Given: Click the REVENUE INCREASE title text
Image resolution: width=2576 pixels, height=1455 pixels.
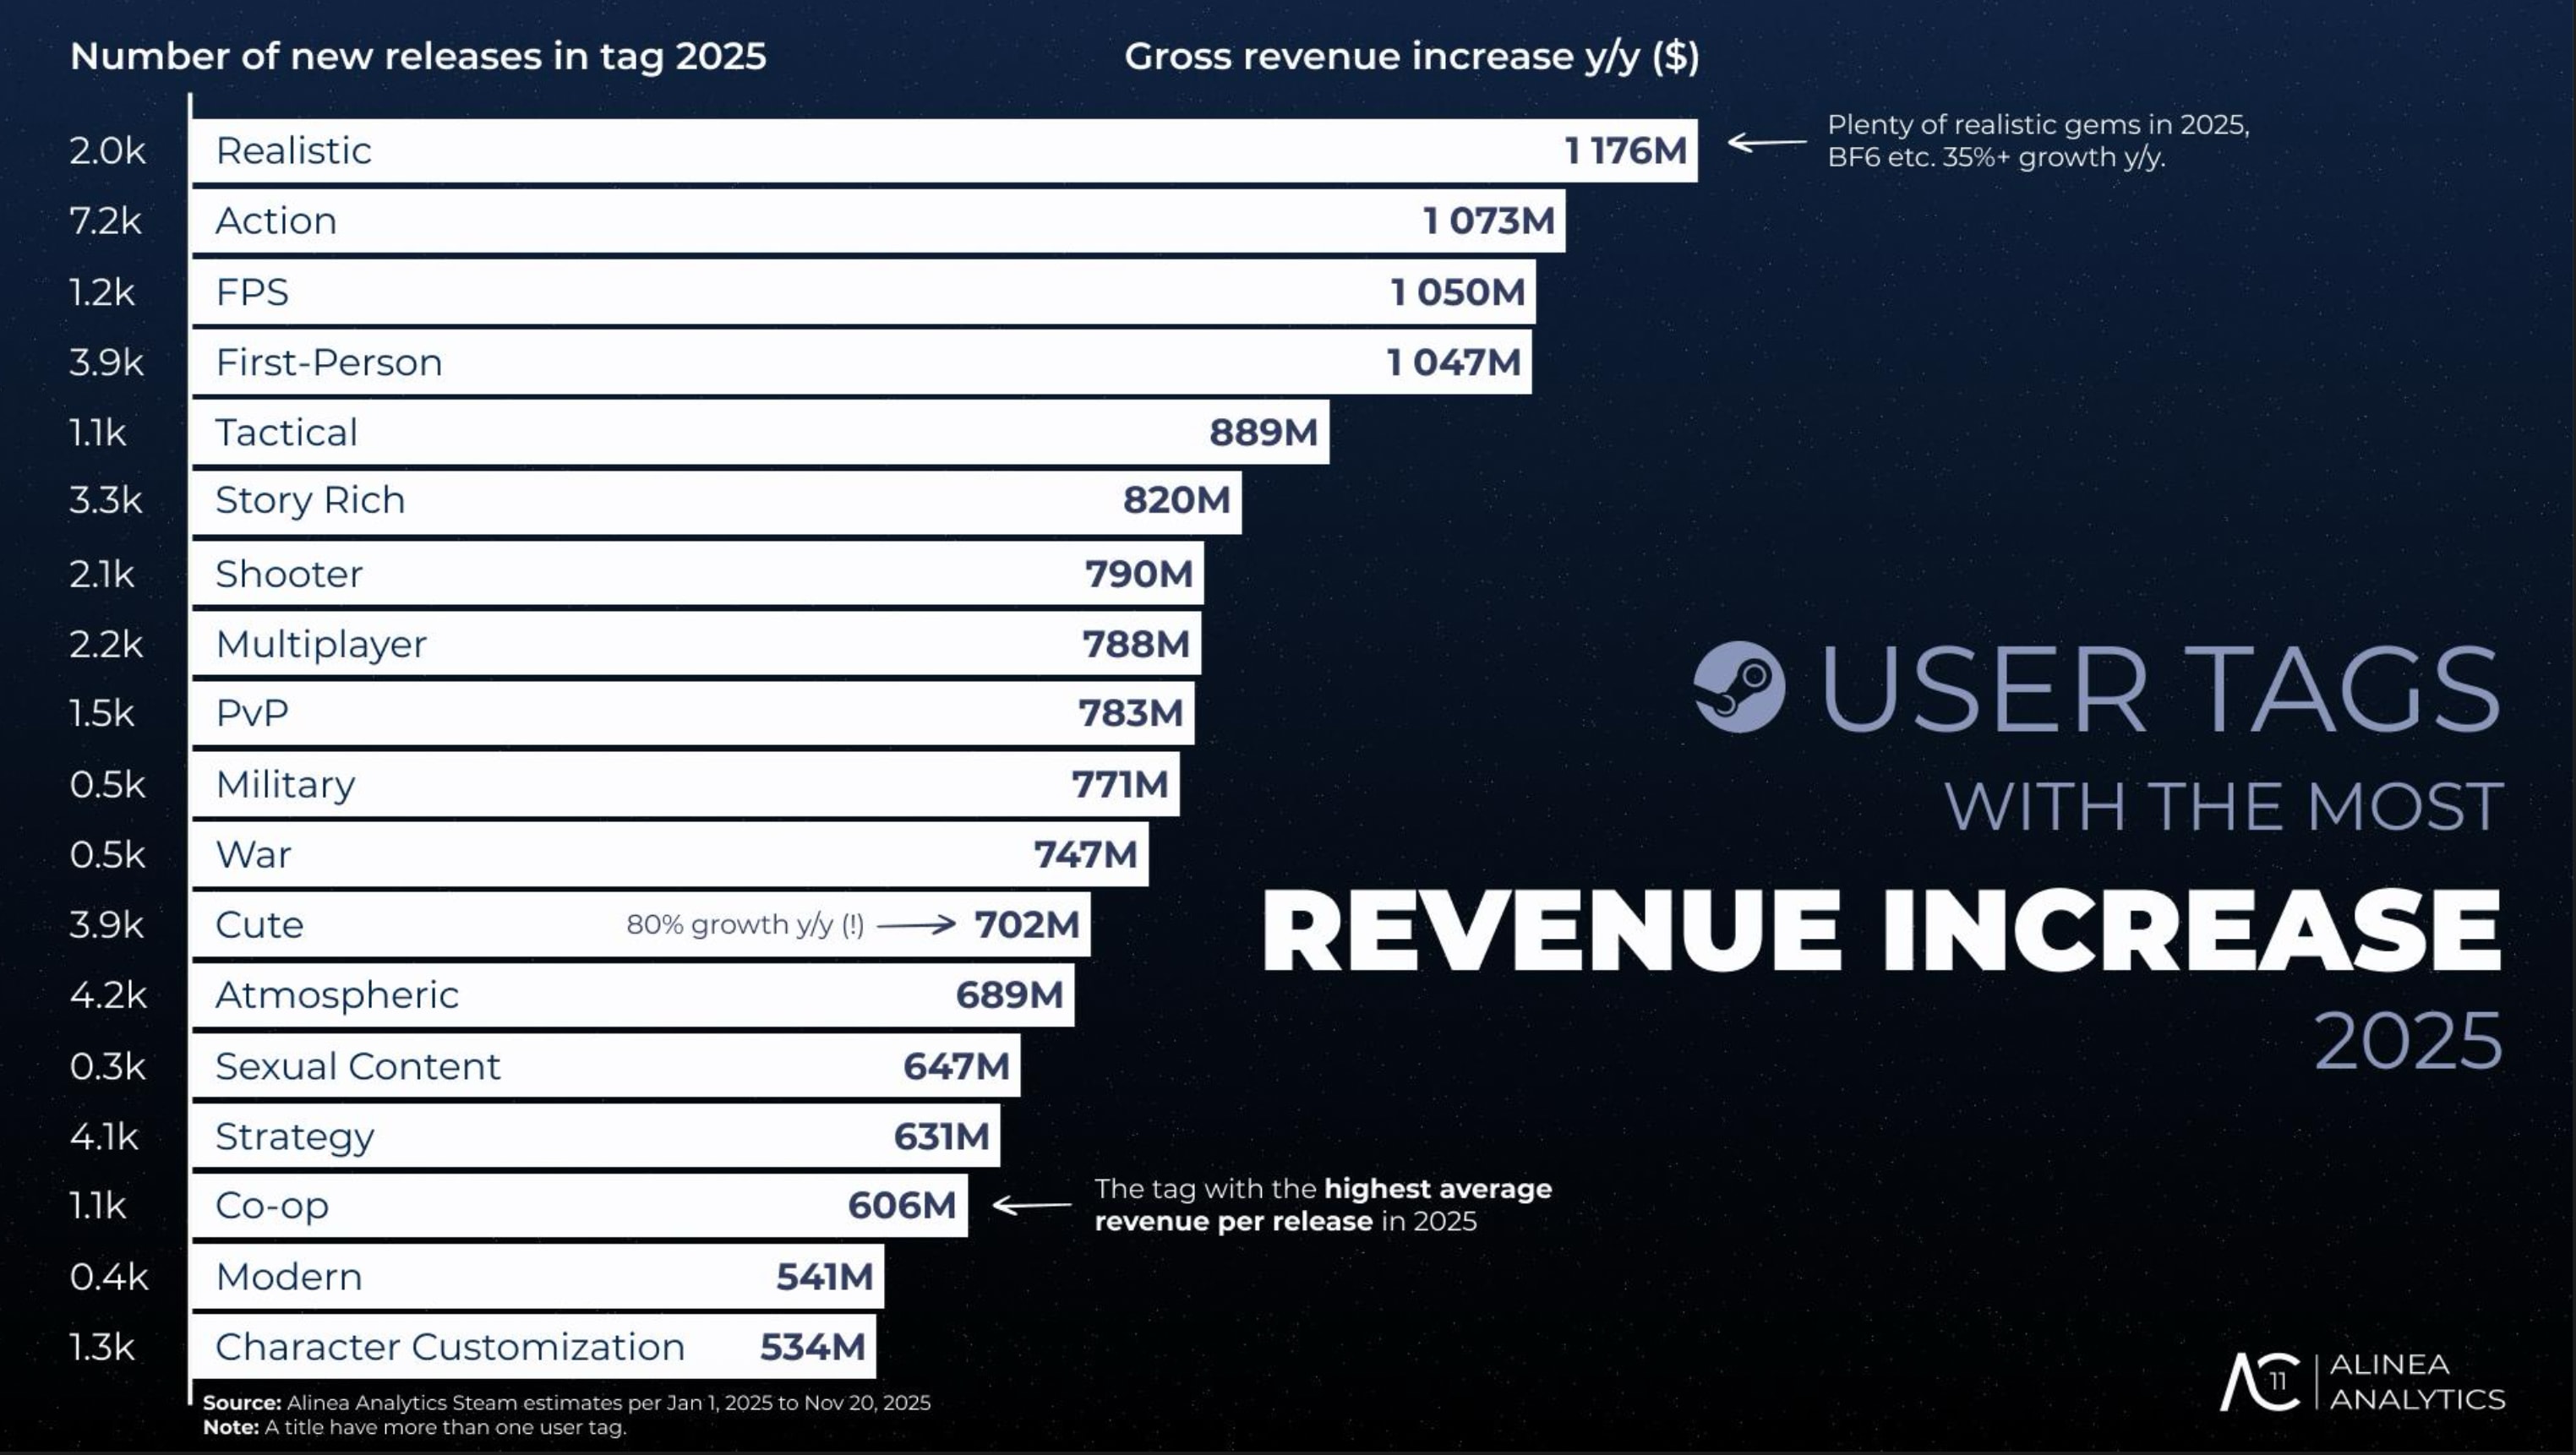Looking at the screenshot, I should [x=1881, y=930].
